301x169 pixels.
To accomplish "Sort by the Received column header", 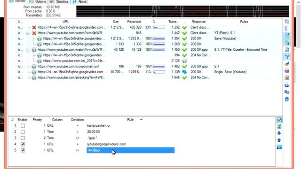I will (134, 22).
